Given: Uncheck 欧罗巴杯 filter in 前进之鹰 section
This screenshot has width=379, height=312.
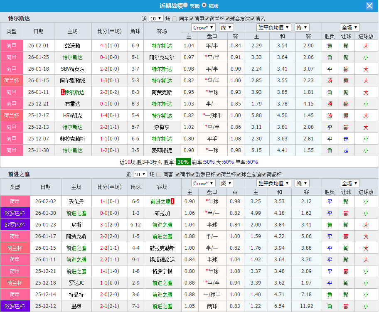Looking at the screenshot, I should 192,175.
